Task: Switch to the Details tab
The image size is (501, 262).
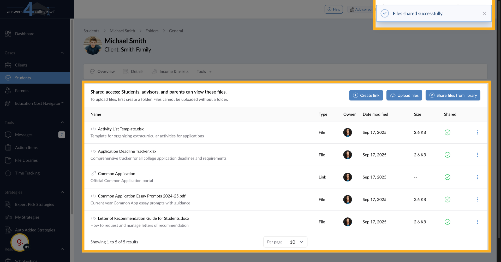Action: (137, 71)
